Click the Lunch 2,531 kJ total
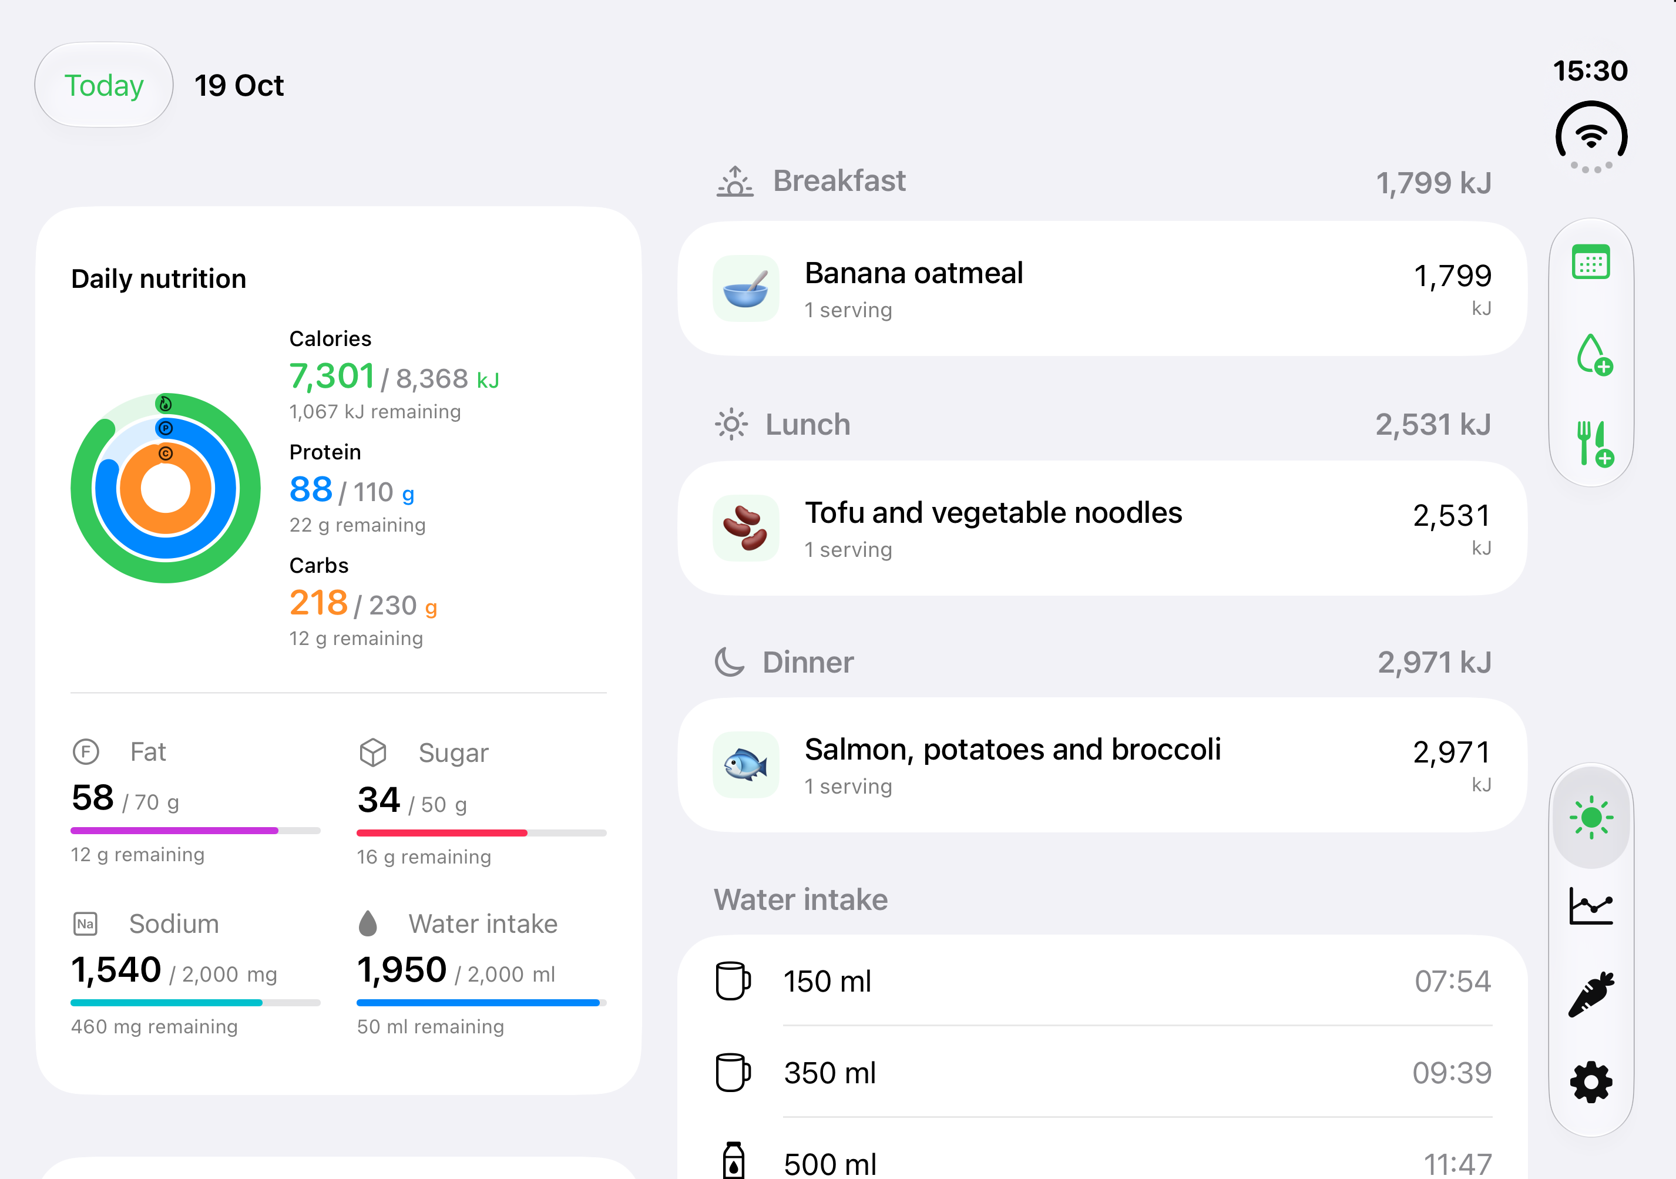This screenshot has height=1179, width=1676. [1433, 425]
